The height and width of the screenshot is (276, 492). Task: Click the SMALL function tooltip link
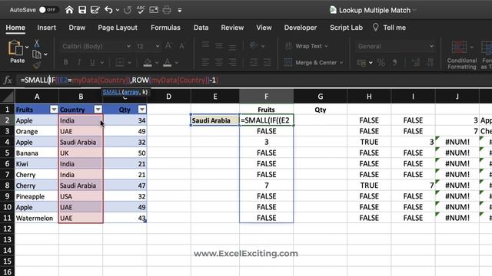coord(112,92)
